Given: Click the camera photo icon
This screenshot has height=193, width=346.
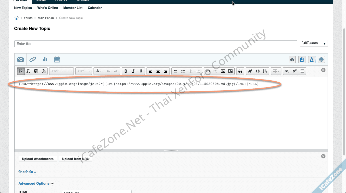Looking at the screenshot, I should (21, 59).
